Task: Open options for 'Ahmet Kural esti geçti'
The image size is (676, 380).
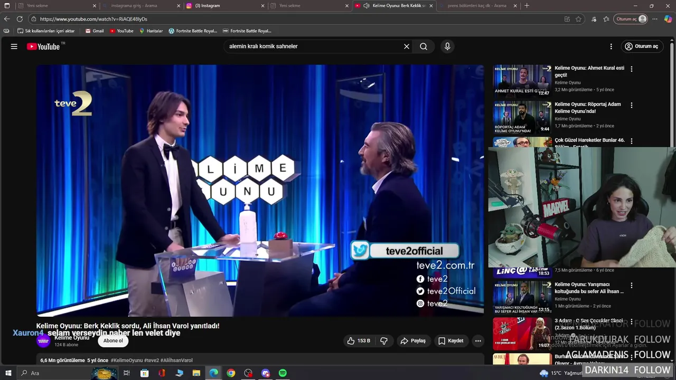Action: pyautogui.click(x=631, y=69)
